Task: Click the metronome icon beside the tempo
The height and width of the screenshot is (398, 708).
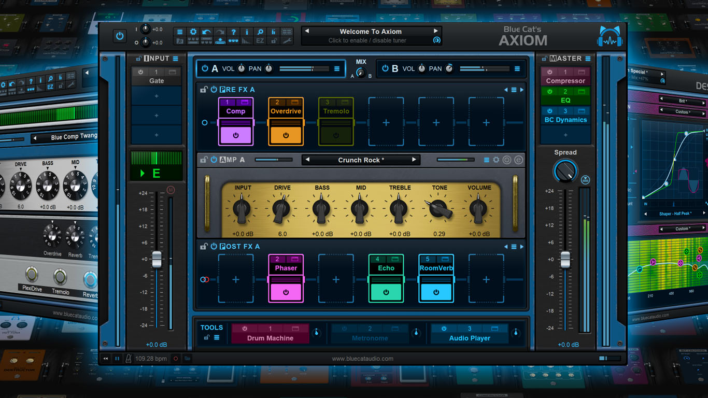Action: pos(128,358)
